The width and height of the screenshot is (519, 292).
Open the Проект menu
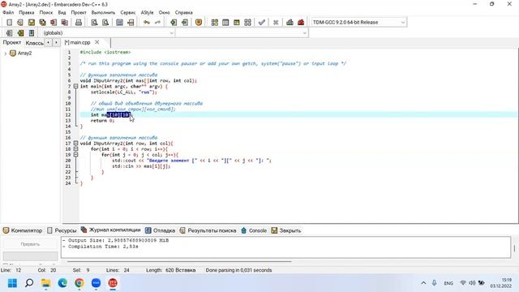79,12
